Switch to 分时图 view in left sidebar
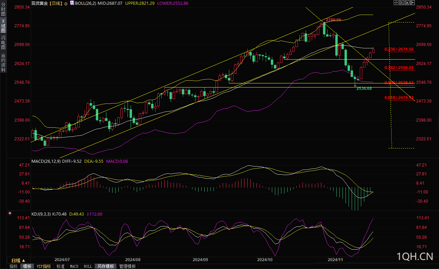This screenshot has width=439, height=269. click(3, 9)
